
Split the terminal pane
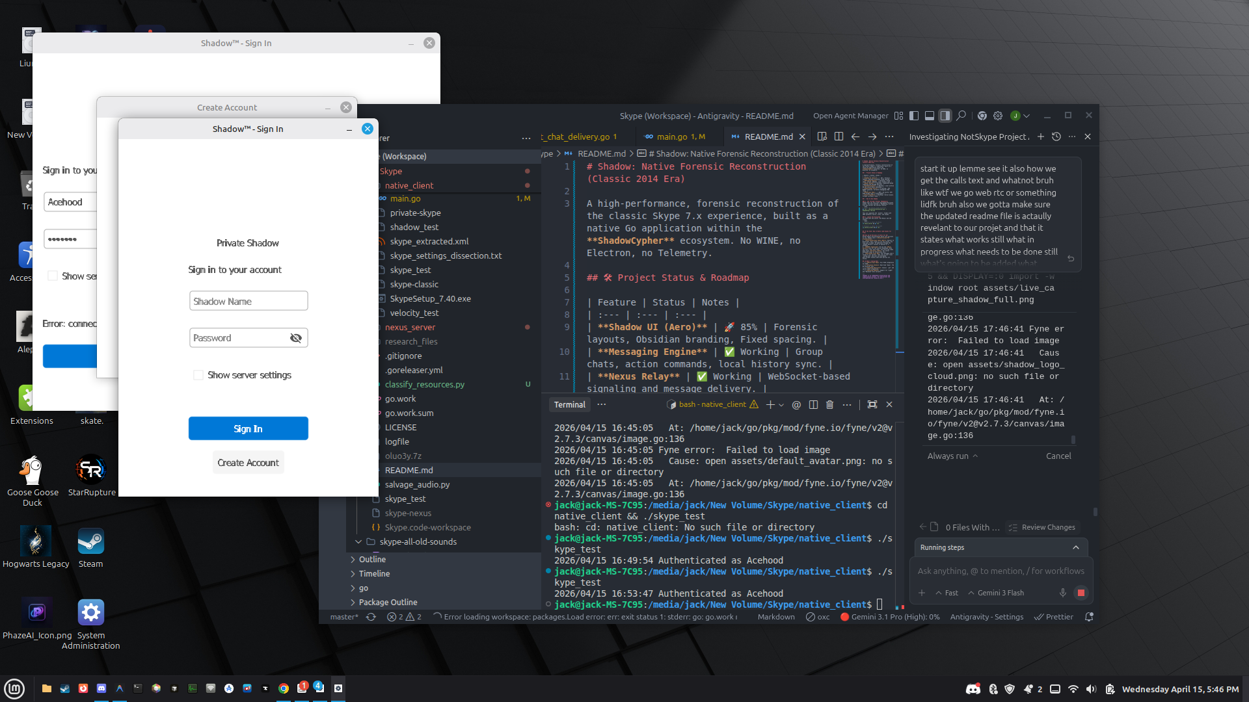(813, 404)
